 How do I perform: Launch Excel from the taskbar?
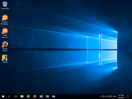click(47, 96)
